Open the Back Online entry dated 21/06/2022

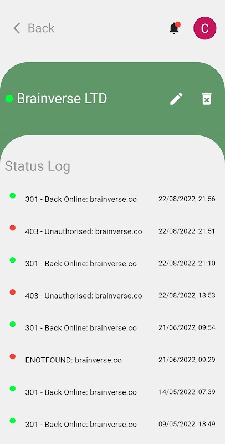[113, 327]
